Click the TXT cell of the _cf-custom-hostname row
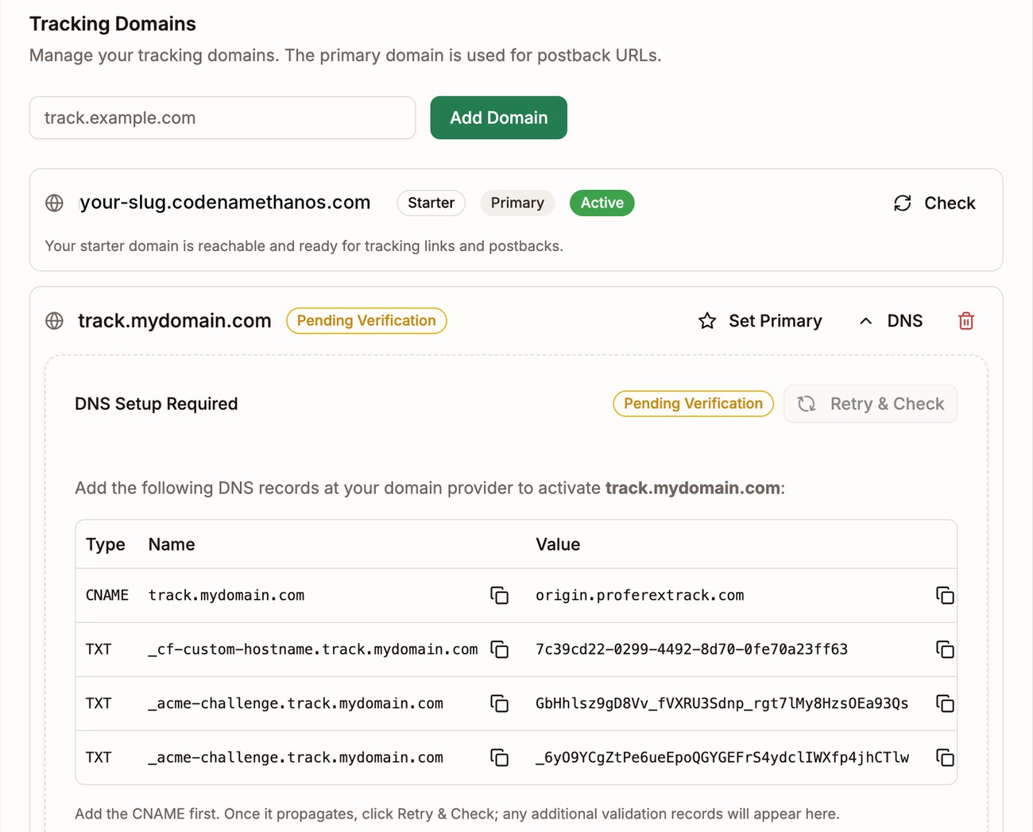Image resolution: width=1033 pixels, height=832 pixels. pos(99,649)
